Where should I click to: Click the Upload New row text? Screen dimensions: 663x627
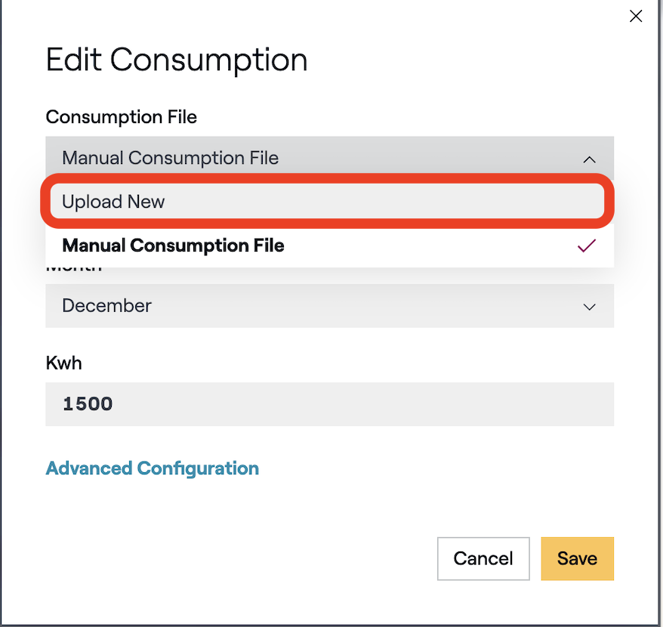(x=113, y=202)
